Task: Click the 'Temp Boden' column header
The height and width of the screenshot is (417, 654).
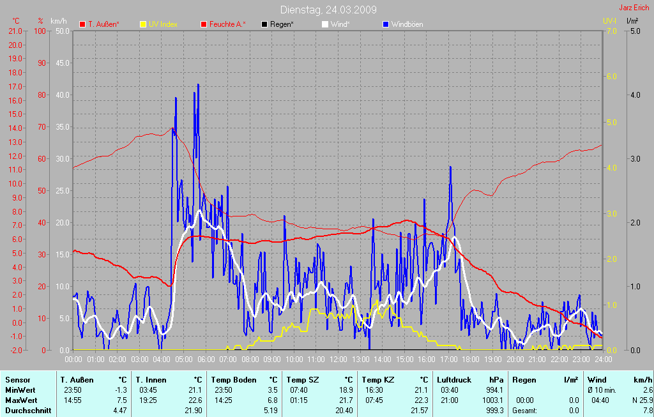Action: [x=234, y=380]
